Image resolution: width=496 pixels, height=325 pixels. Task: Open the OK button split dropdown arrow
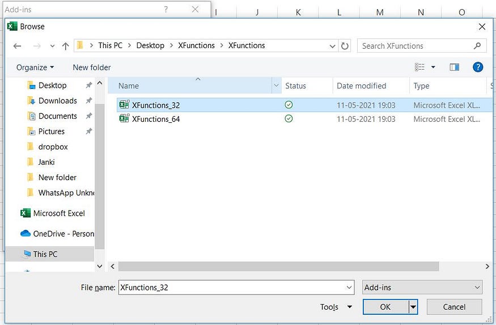tap(413, 307)
